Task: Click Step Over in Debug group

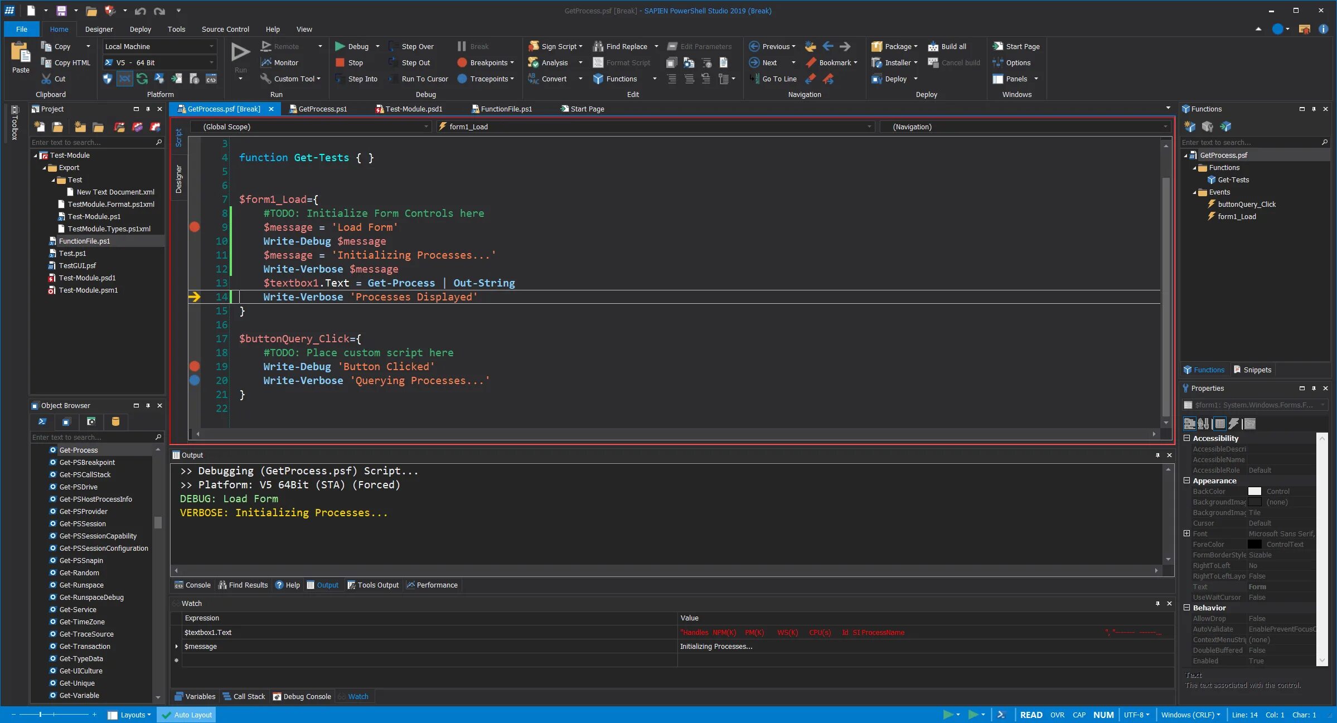Action: pyautogui.click(x=411, y=47)
